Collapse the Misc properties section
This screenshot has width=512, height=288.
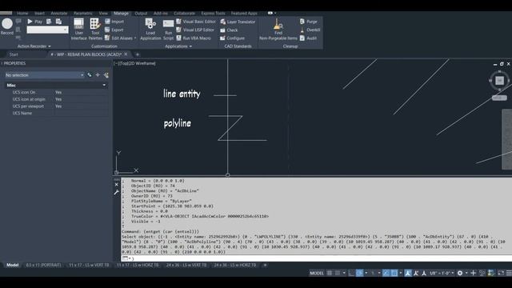click(x=104, y=86)
